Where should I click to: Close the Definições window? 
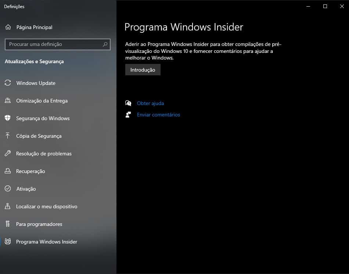click(x=342, y=6)
